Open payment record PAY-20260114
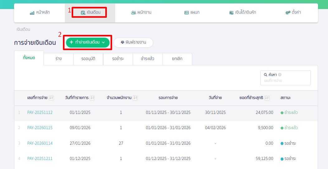Image resolution: width=328 pixels, height=169 pixels. pos(40,143)
